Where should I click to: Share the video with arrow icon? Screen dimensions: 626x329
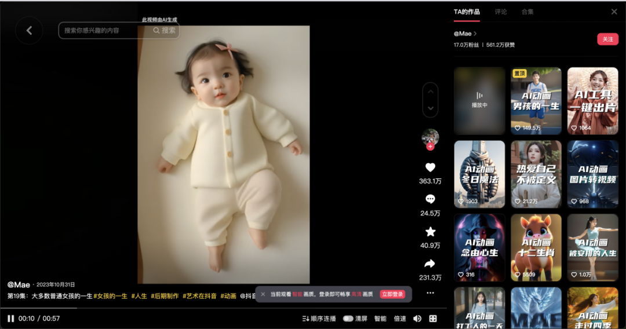point(430,264)
